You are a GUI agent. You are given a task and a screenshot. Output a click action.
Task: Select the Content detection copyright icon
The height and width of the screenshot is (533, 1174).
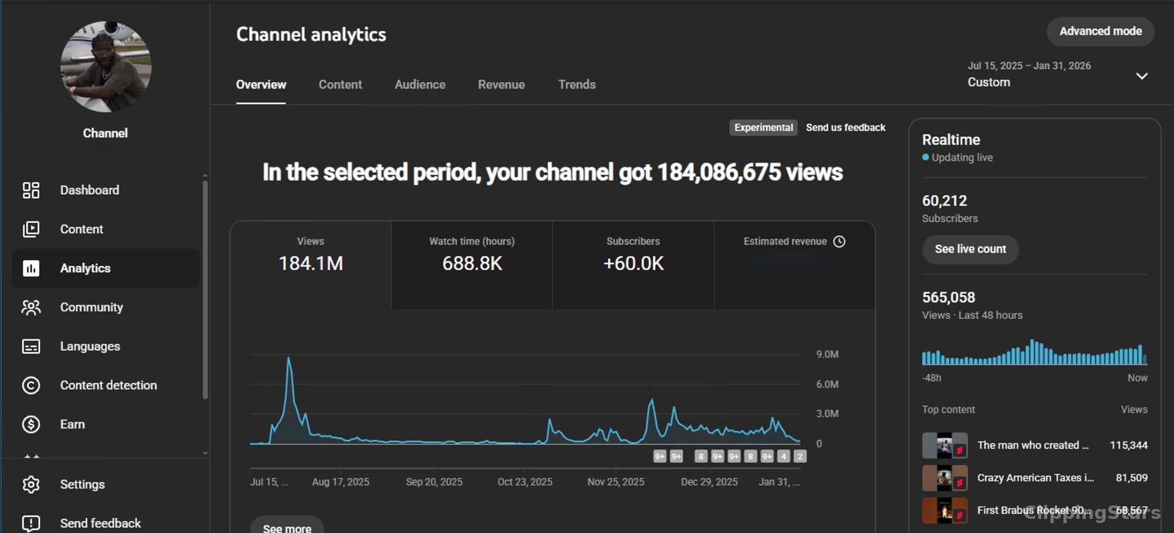tap(31, 385)
